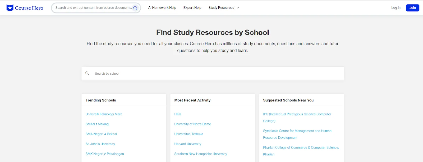Image resolution: width=423 pixels, height=162 pixels.
Task: Click the magnifier icon beside Search by school
Action: pos(87,73)
